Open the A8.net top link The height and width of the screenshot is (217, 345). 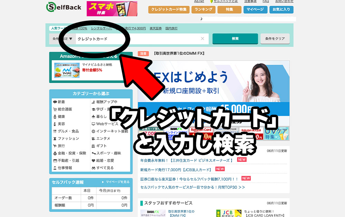click(x=199, y=1)
